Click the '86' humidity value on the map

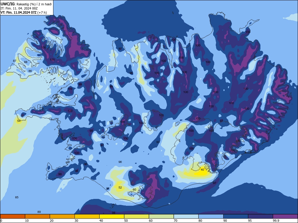tap(30, 71)
